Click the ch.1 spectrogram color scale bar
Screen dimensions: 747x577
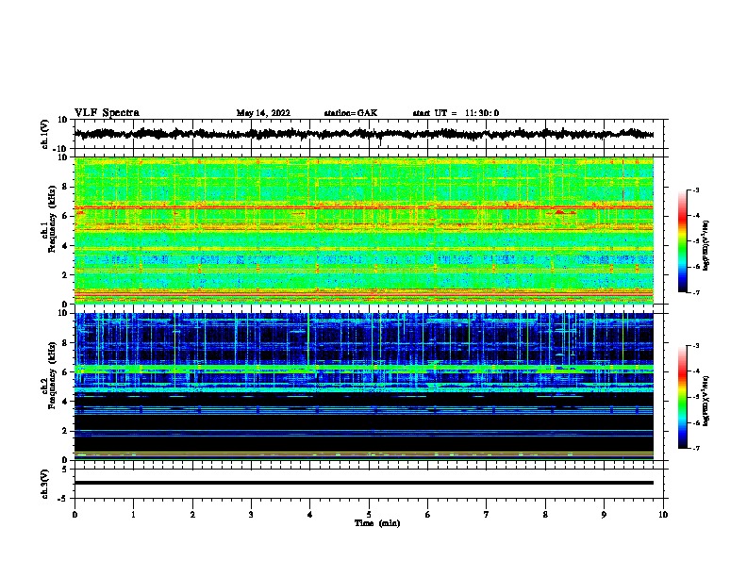tap(683, 241)
